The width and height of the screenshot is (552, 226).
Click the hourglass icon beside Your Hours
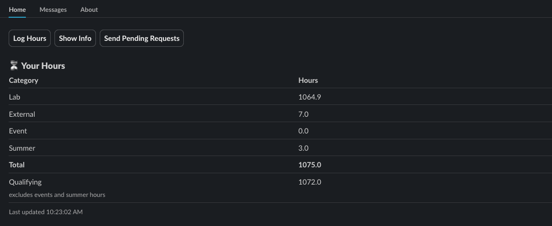coord(14,66)
